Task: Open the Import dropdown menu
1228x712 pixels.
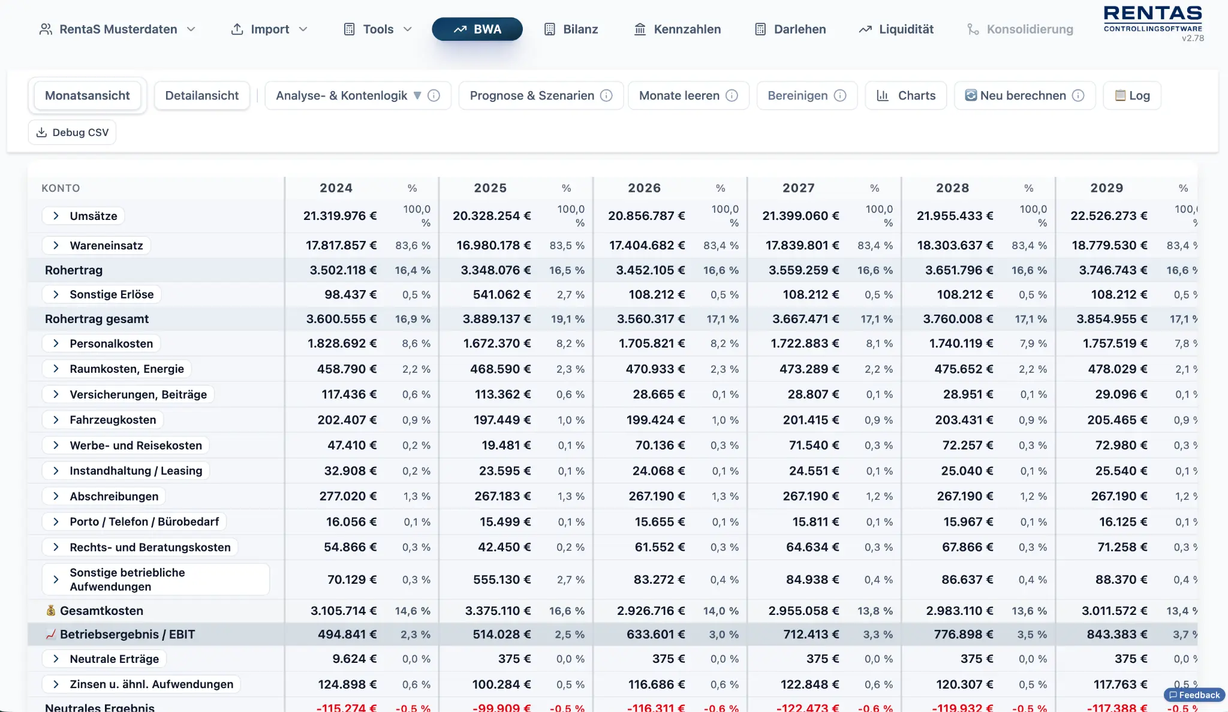Action: click(x=269, y=29)
